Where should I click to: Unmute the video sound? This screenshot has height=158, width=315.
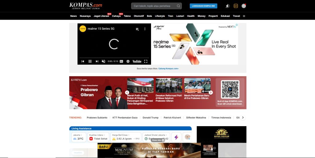[103, 62]
